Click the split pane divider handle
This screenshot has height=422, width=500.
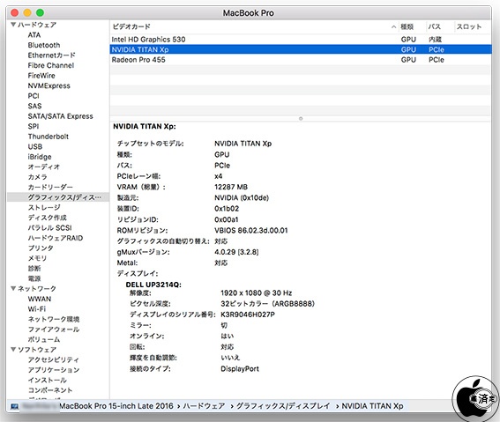[301, 118]
